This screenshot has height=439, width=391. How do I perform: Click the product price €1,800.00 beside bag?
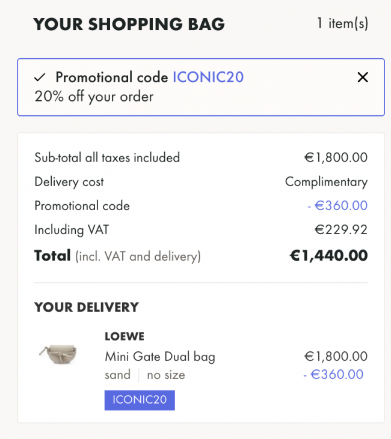click(336, 356)
